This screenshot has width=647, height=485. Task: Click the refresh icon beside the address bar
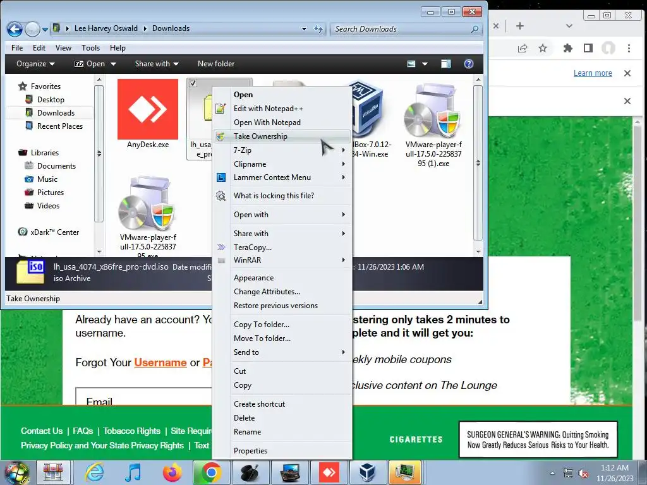[318, 28]
